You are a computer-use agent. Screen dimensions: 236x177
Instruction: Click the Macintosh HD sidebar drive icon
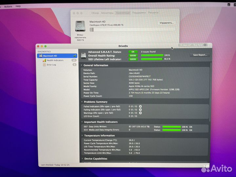(41, 56)
